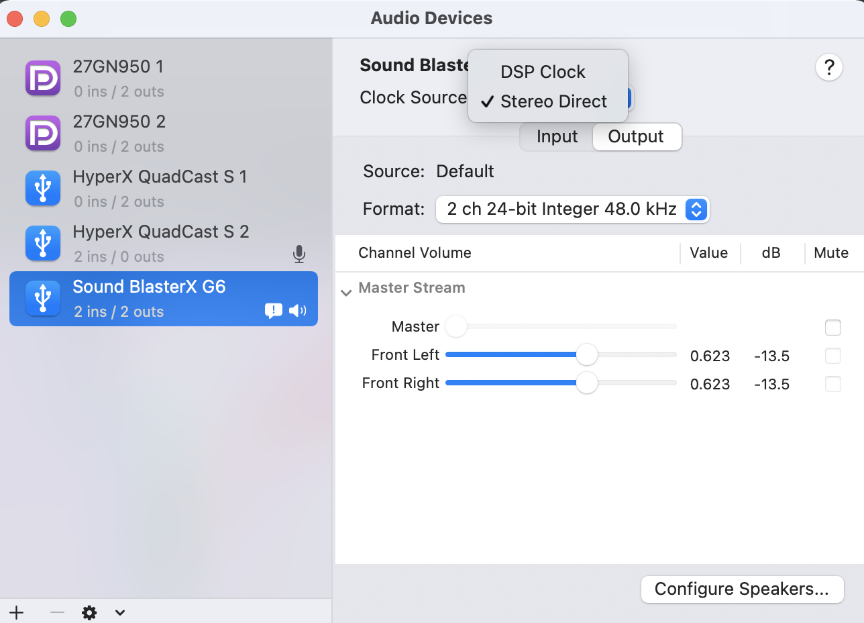
Task: Open the gear settings menu
Action: click(x=89, y=612)
